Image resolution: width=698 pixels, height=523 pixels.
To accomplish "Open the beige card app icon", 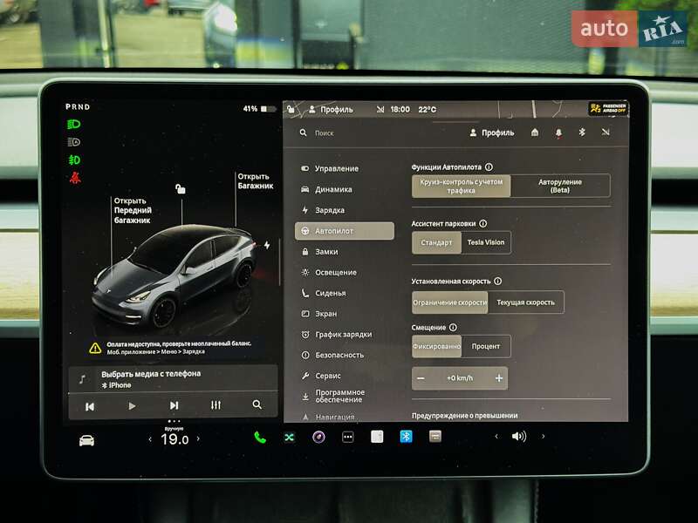I will (x=435, y=437).
